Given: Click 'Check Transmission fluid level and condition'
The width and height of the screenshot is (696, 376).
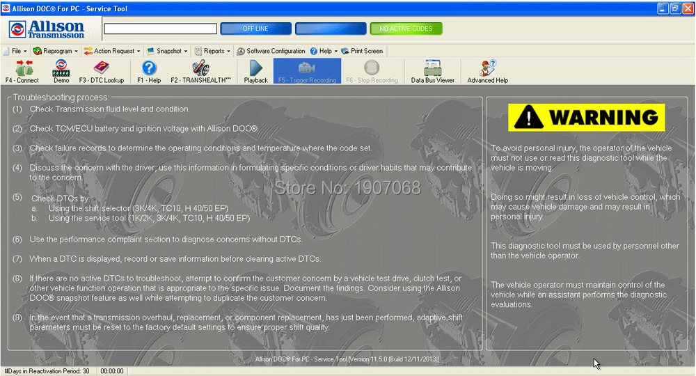Looking at the screenshot, I should (110, 109).
